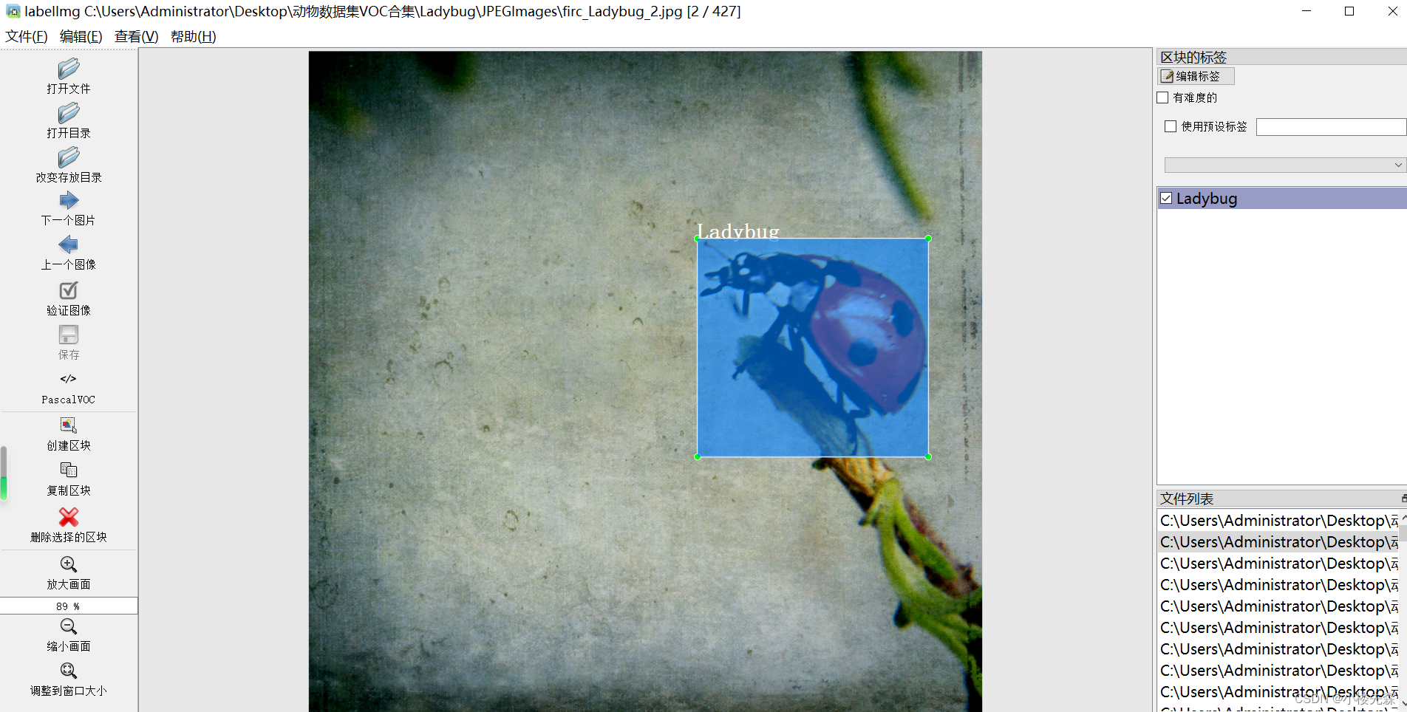
Task: Open the Edit (编辑) menu
Action: 81,36
